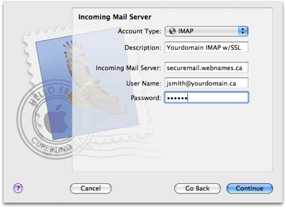The height and width of the screenshot is (208, 286).
Task: Select the User Name field jsmith@yourdomain.ca
Action: tap(207, 83)
